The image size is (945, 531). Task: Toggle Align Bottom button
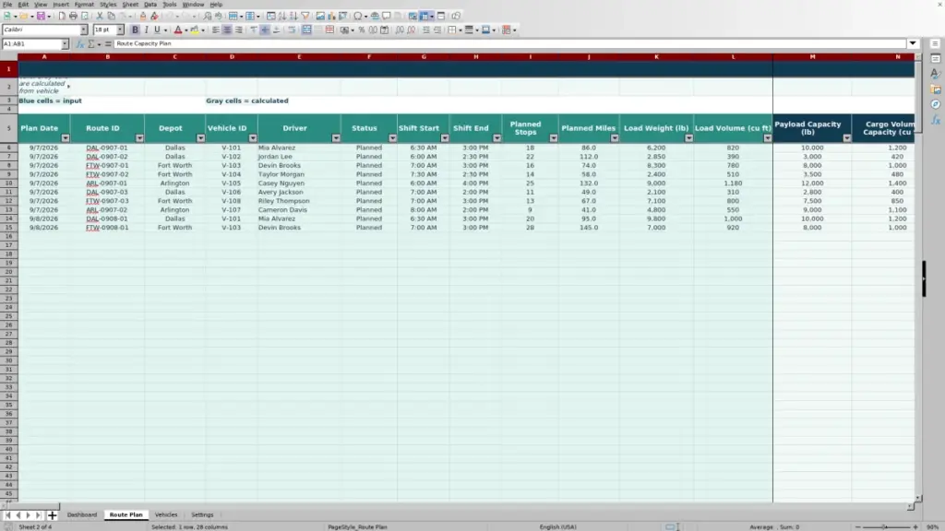point(277,29)
